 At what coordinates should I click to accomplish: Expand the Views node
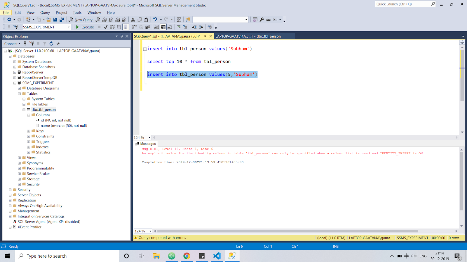point(19,157)
